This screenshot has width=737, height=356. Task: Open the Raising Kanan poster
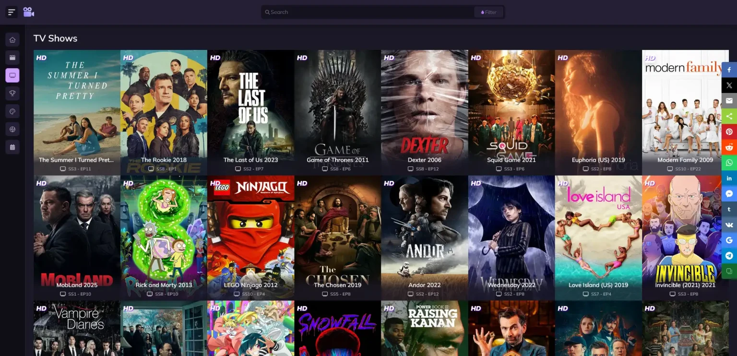click(425, 328)
